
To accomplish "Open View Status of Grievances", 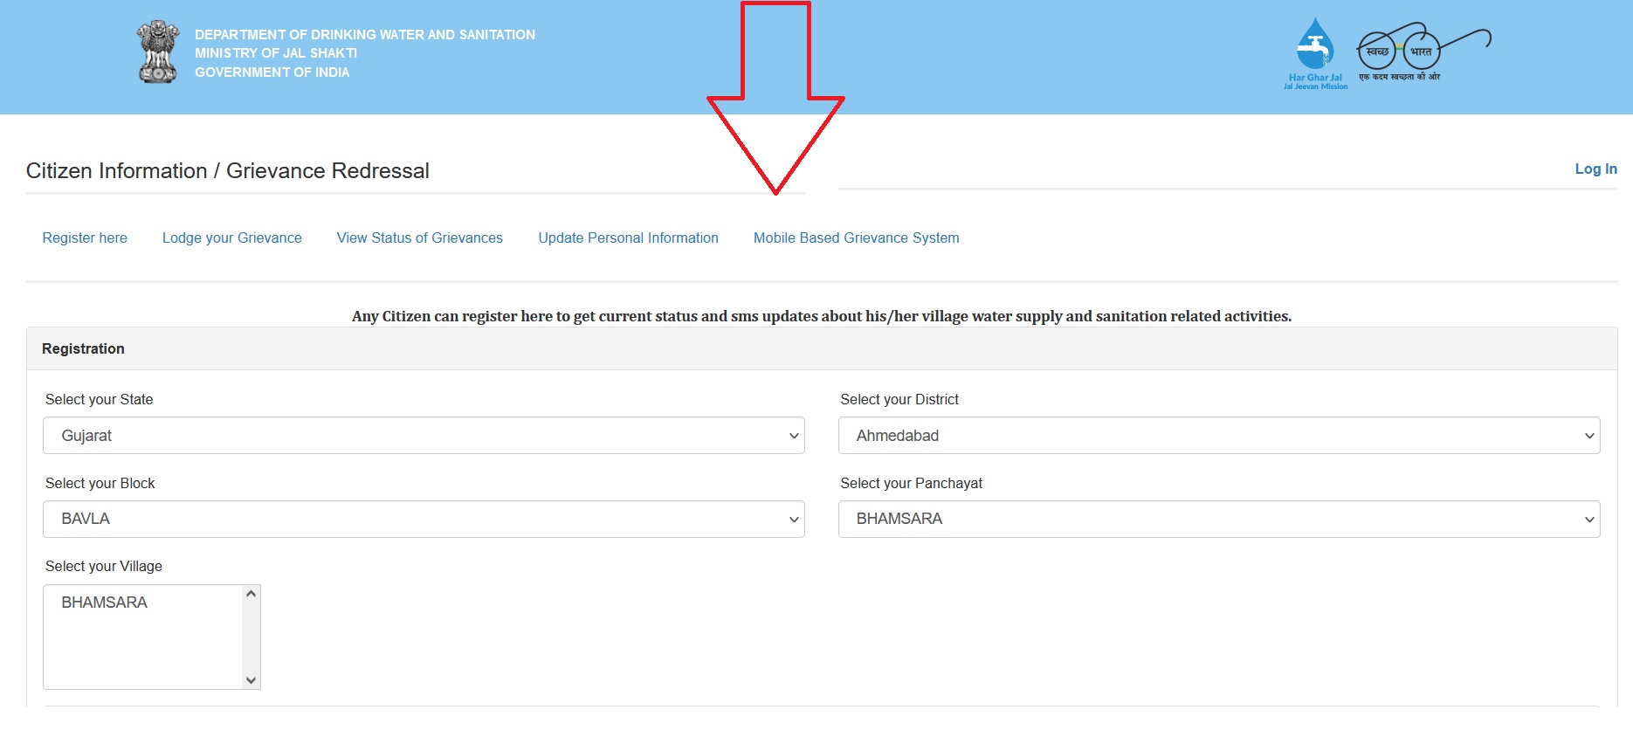I will pyautogui.click(x=419, y=238).
